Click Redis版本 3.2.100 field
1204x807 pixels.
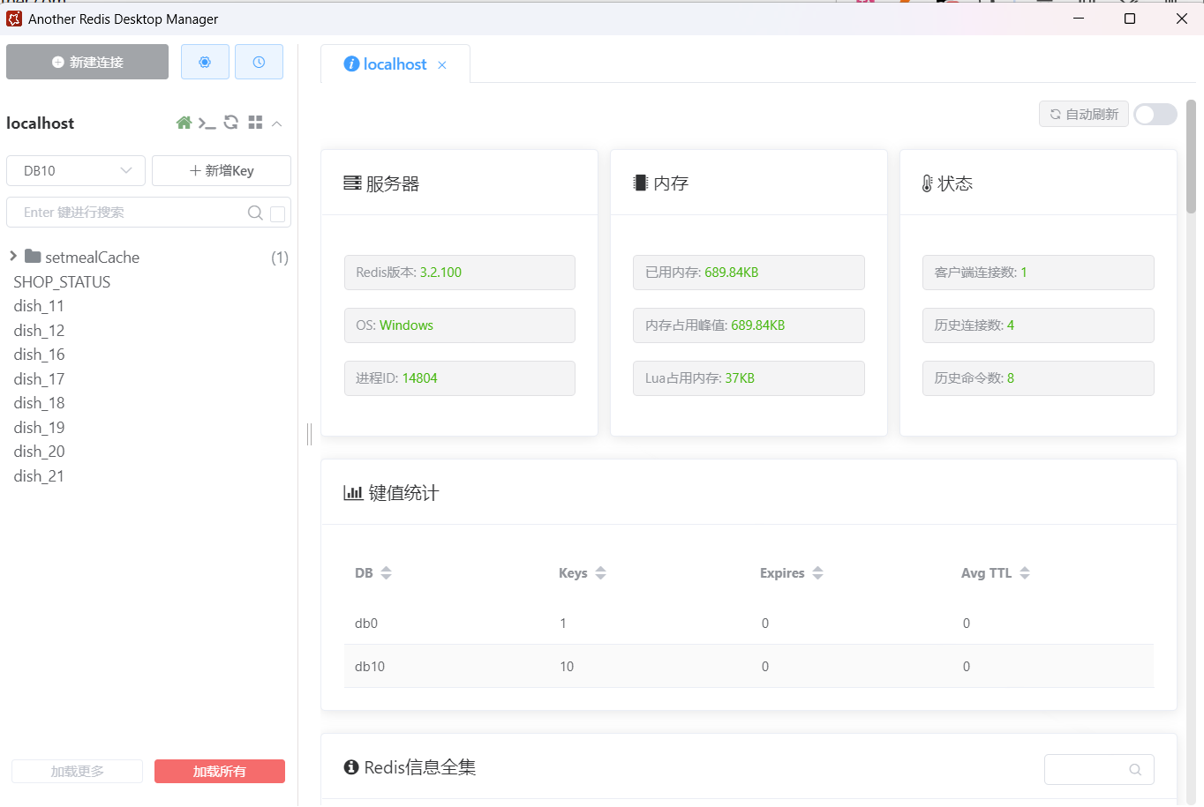pyautogui.click(x=460, y=273)
